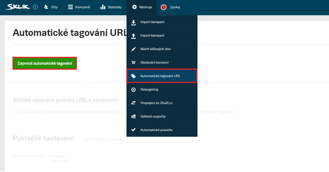Click the Import kampaní download icon
329x172 pixels.
(134, 22)
